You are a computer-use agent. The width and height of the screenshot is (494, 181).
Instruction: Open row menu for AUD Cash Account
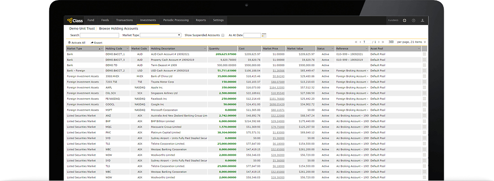coord(424,54)
